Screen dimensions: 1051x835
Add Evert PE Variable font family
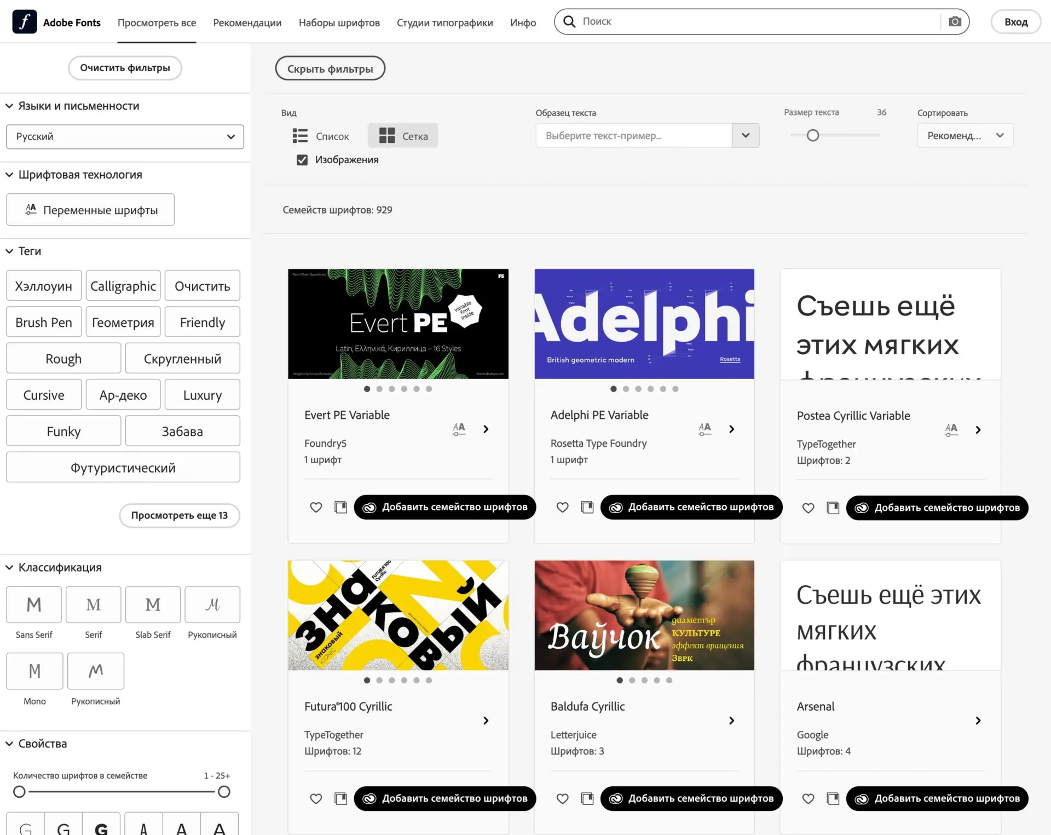(x=445, y=507)
